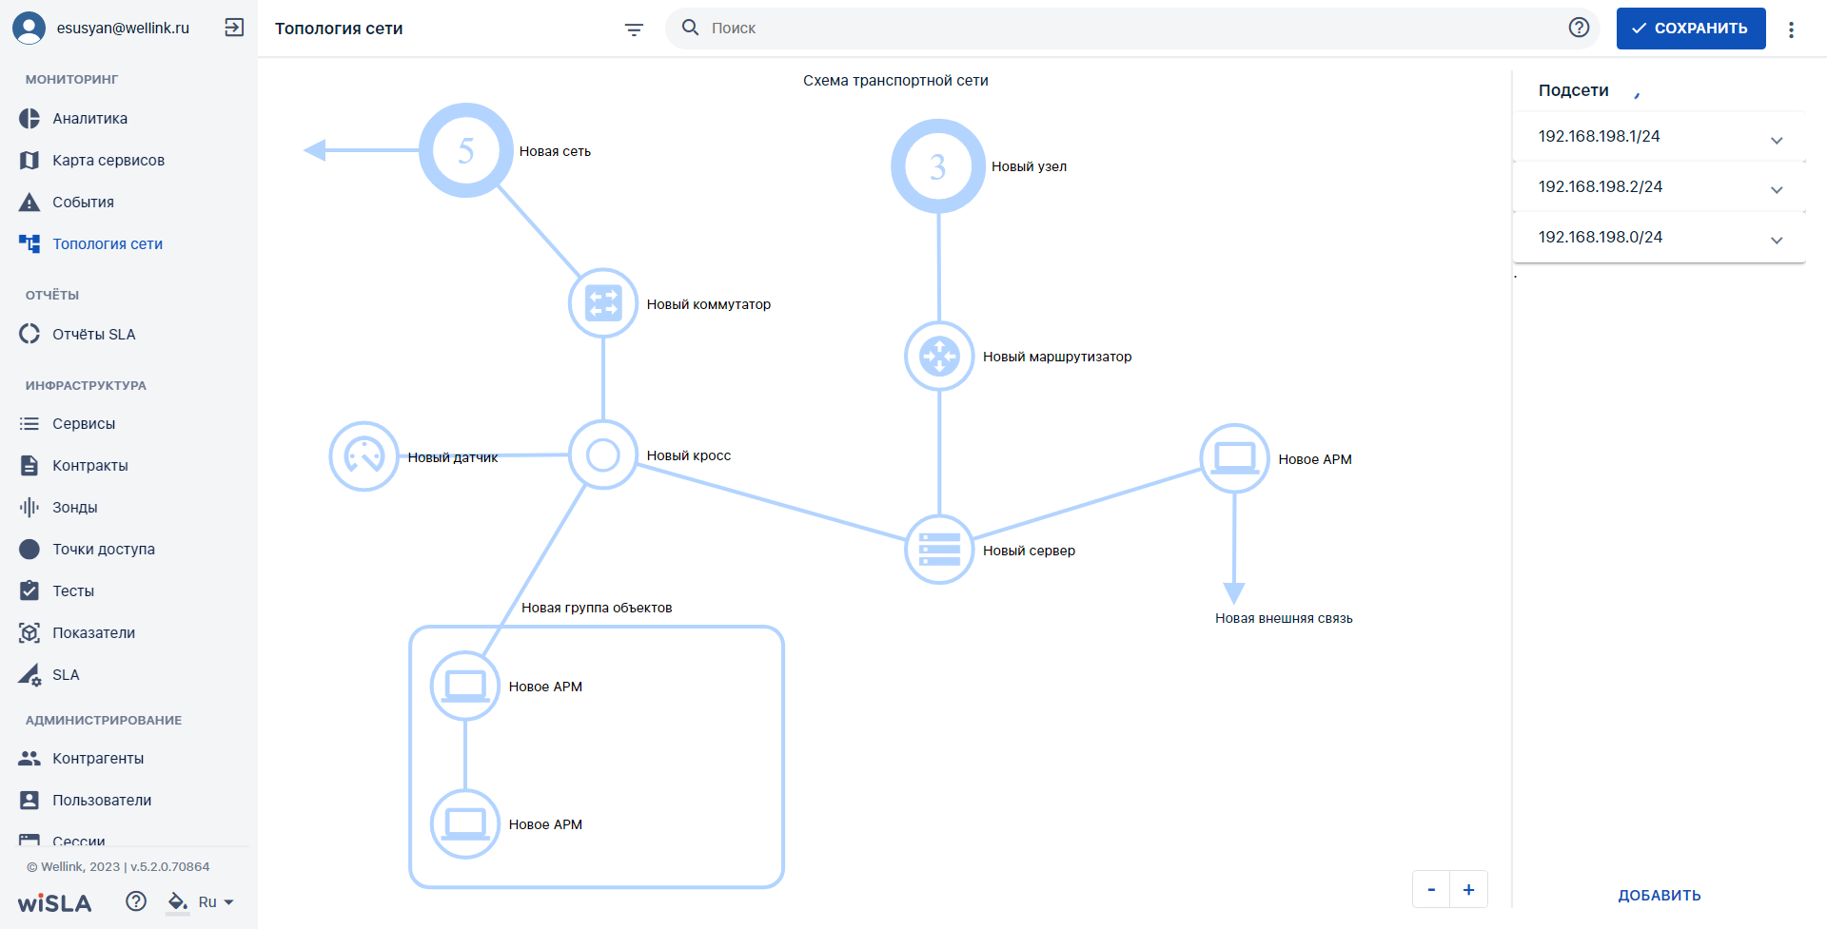This screenshot has width=1827, height=929.
Task: Click the Новая внешняя связь arrow head
Action: pos(1234,593)
